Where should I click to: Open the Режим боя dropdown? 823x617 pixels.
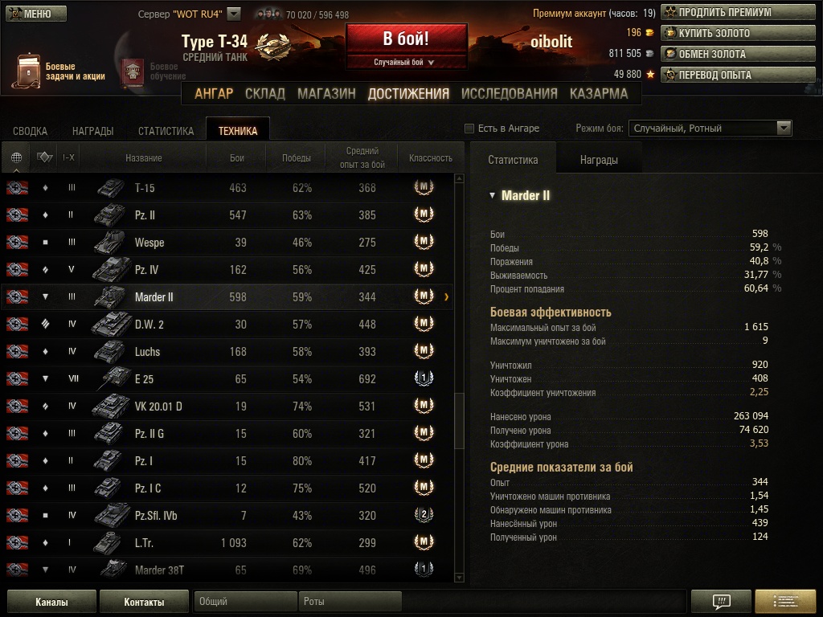point(710,128)
